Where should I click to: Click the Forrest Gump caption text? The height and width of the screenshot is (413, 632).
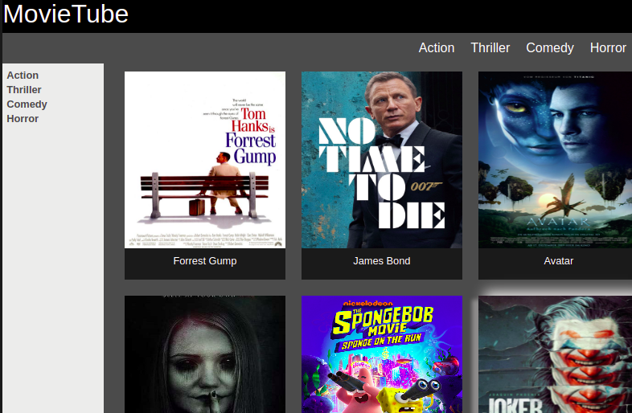(205, 261)
